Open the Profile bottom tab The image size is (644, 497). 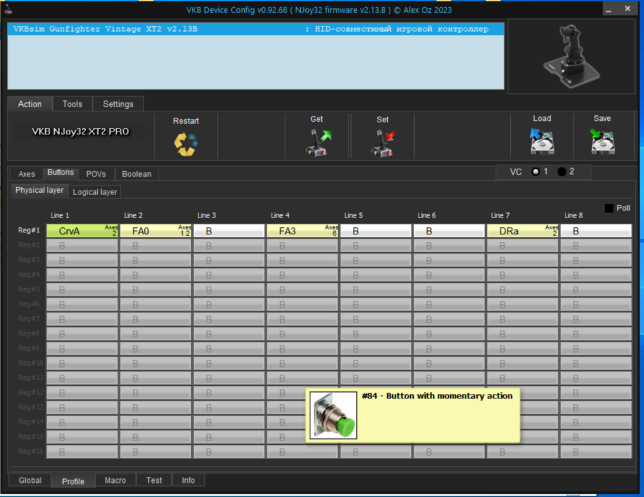73,481
